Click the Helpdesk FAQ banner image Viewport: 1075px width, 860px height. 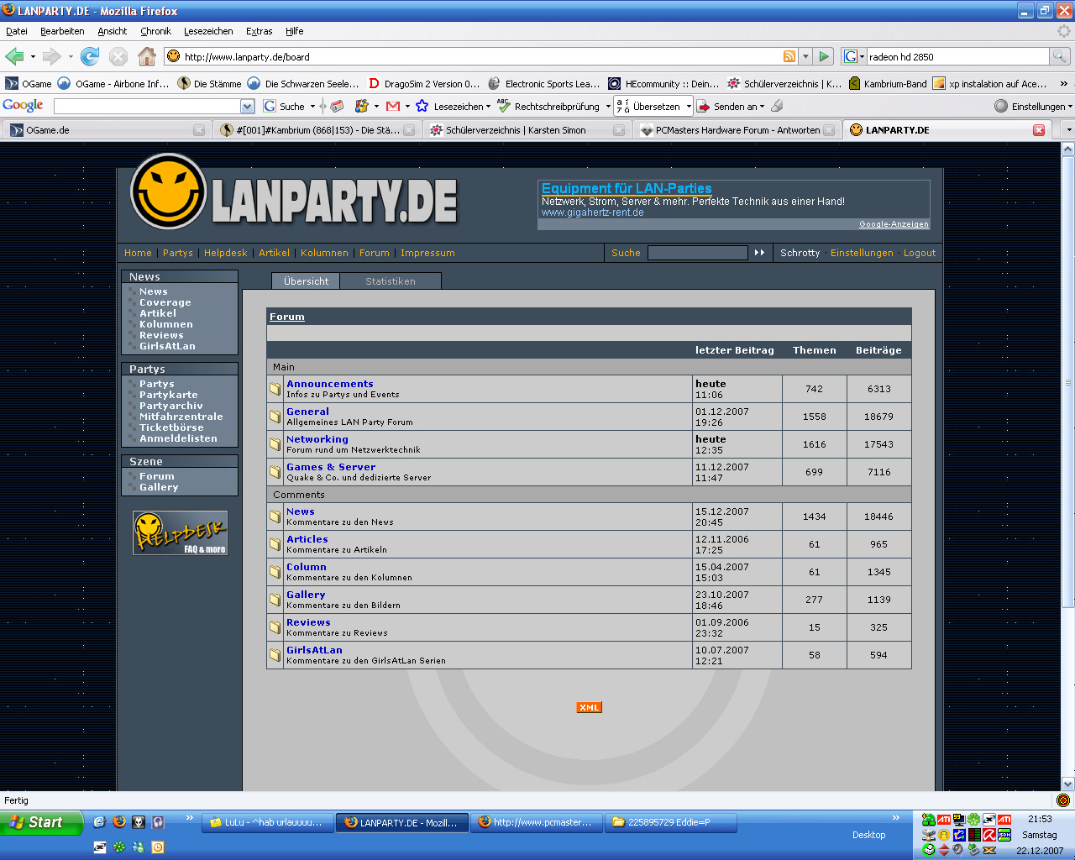tap(180, 532)
